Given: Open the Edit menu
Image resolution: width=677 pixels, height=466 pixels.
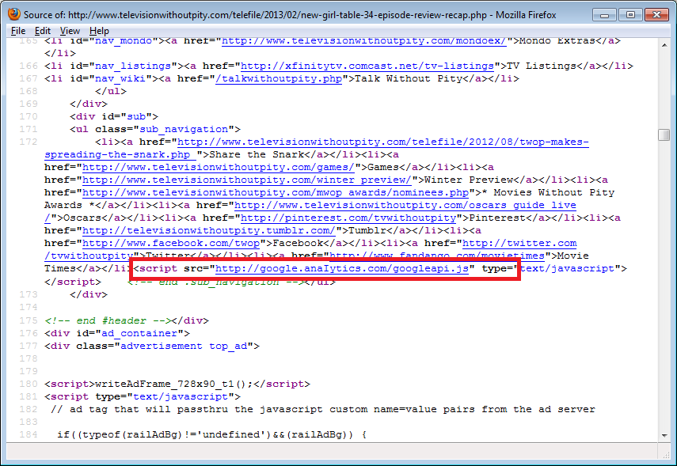Looking at the screenshot, I should click(x=42, y=31).
